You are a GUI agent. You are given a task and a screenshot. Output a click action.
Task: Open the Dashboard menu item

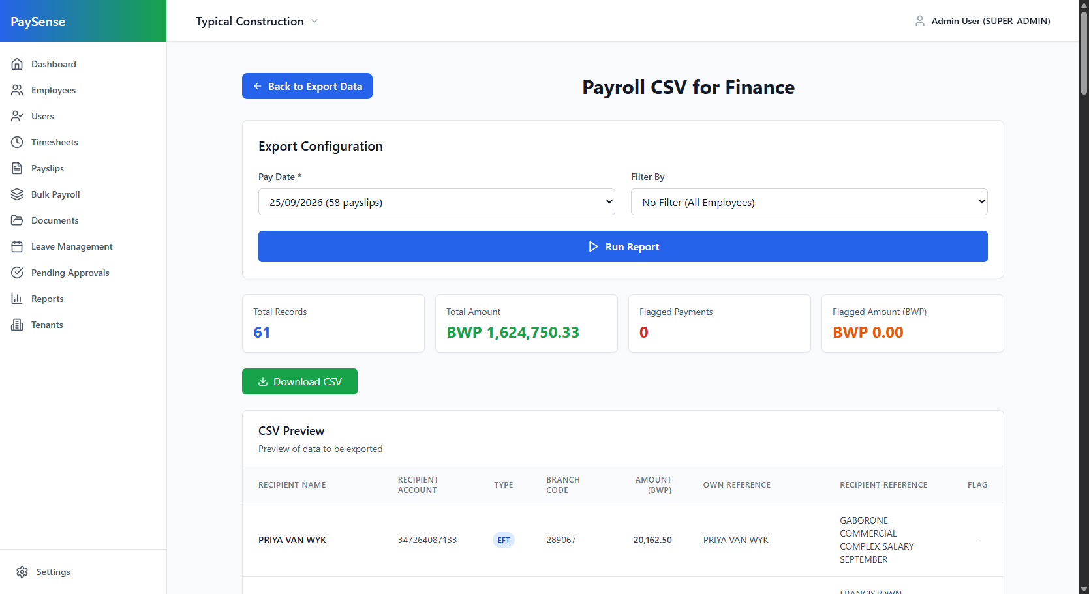(x=84, y=64)
